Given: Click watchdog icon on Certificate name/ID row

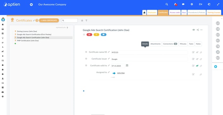Looking at the screenshot, I should [x=197, y=52].
